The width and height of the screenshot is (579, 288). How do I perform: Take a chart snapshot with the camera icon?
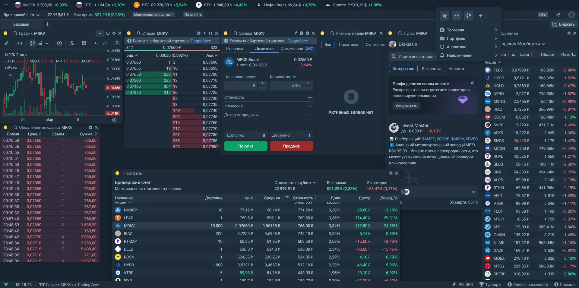pos(117,43)
